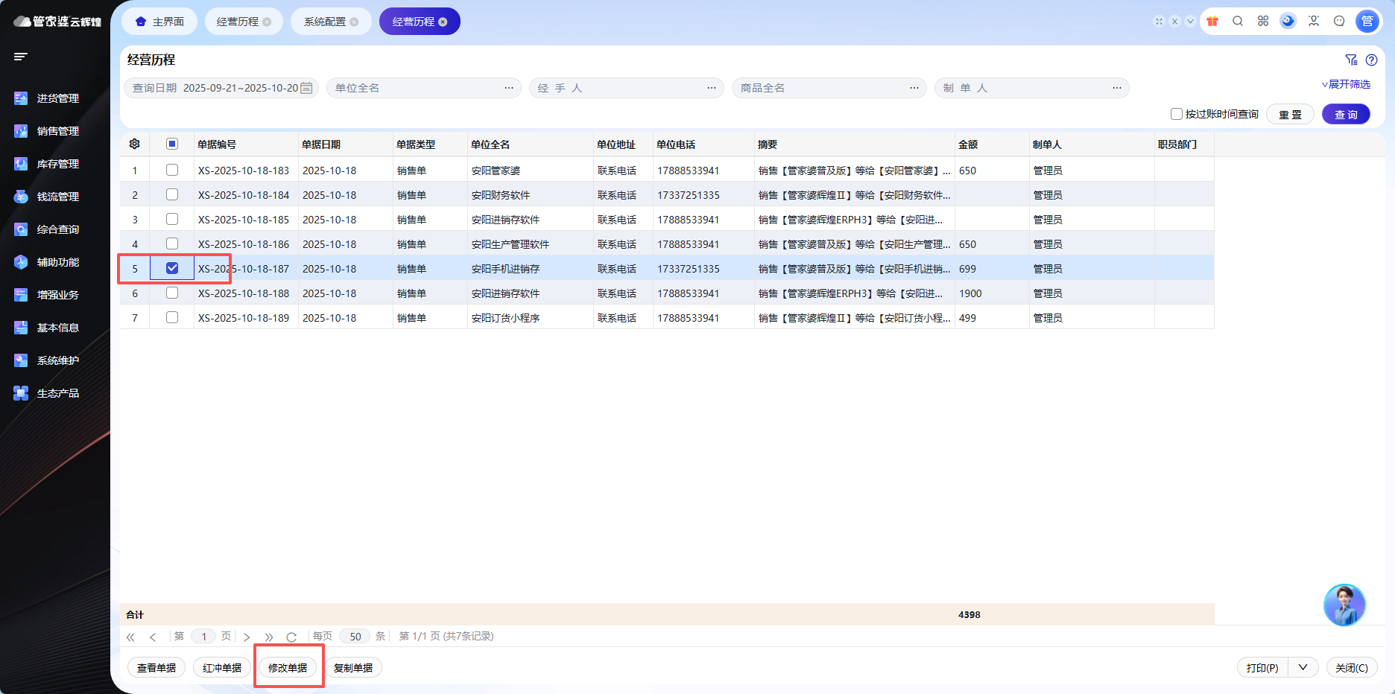Jump to the last page double arrow

pos(269,637)
